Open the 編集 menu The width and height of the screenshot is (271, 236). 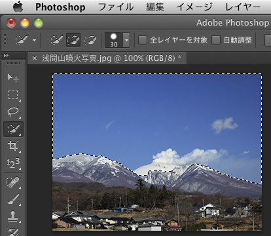(154, 7)
